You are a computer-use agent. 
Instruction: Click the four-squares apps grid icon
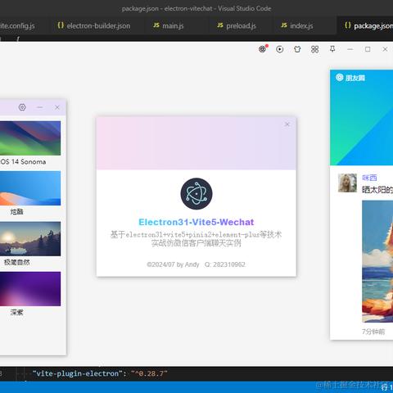point(314,49)
